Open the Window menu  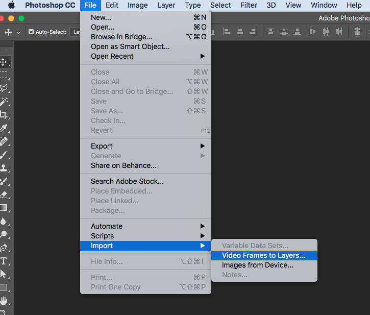(x=324, y=5)
